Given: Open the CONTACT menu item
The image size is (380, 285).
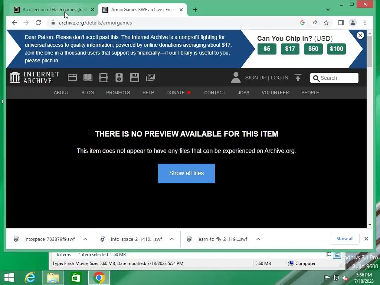Looking at the screenshot, I should 215,92.
